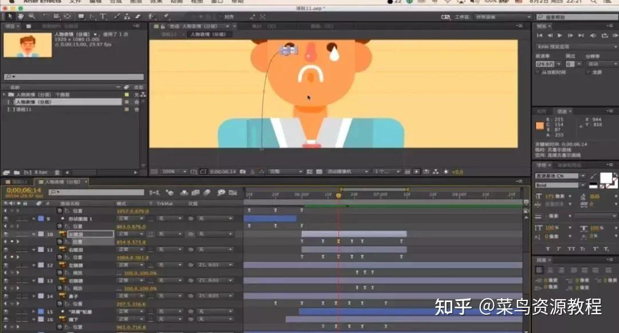
Task: Pick text color with the Character eyedropper
Action: pos(593,176)
